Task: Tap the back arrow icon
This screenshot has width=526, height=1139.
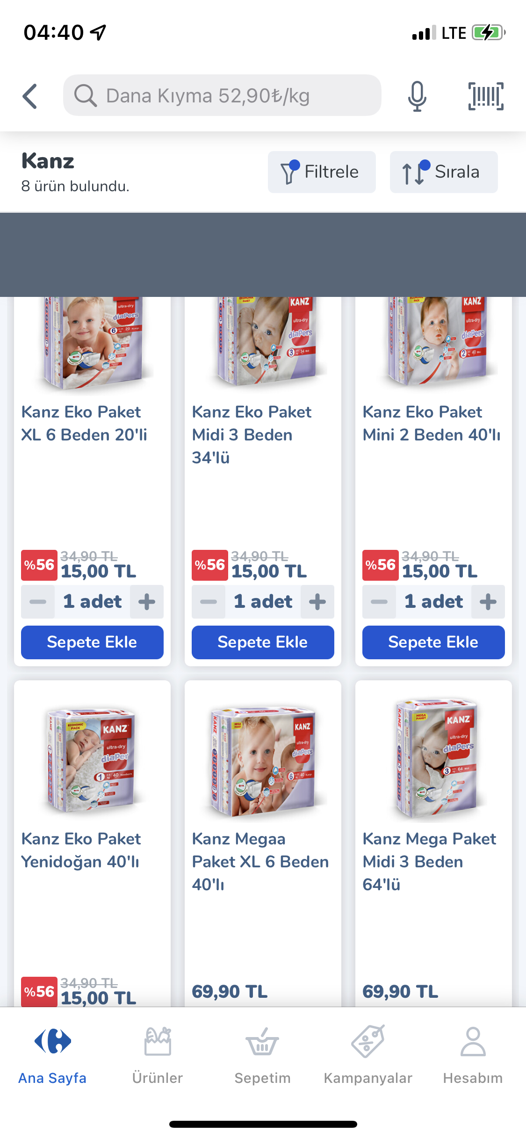Action: (30, 96)
